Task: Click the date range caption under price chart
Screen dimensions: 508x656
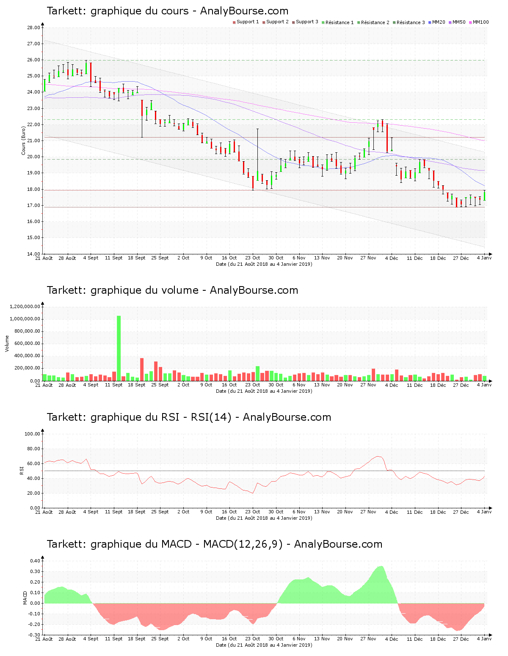Action: [264, 264]
